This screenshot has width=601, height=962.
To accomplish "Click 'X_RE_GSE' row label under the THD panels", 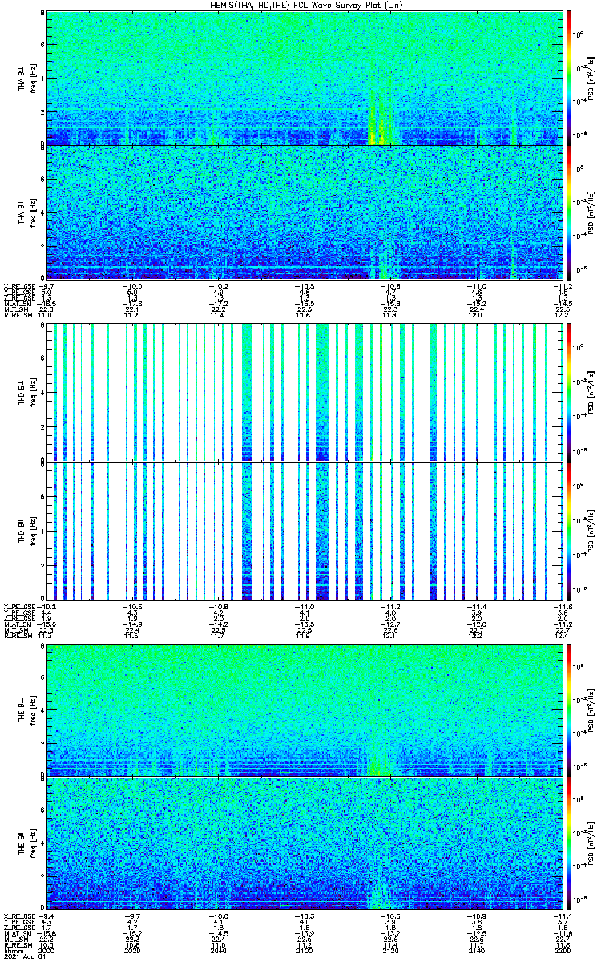I will pos(18,607).
